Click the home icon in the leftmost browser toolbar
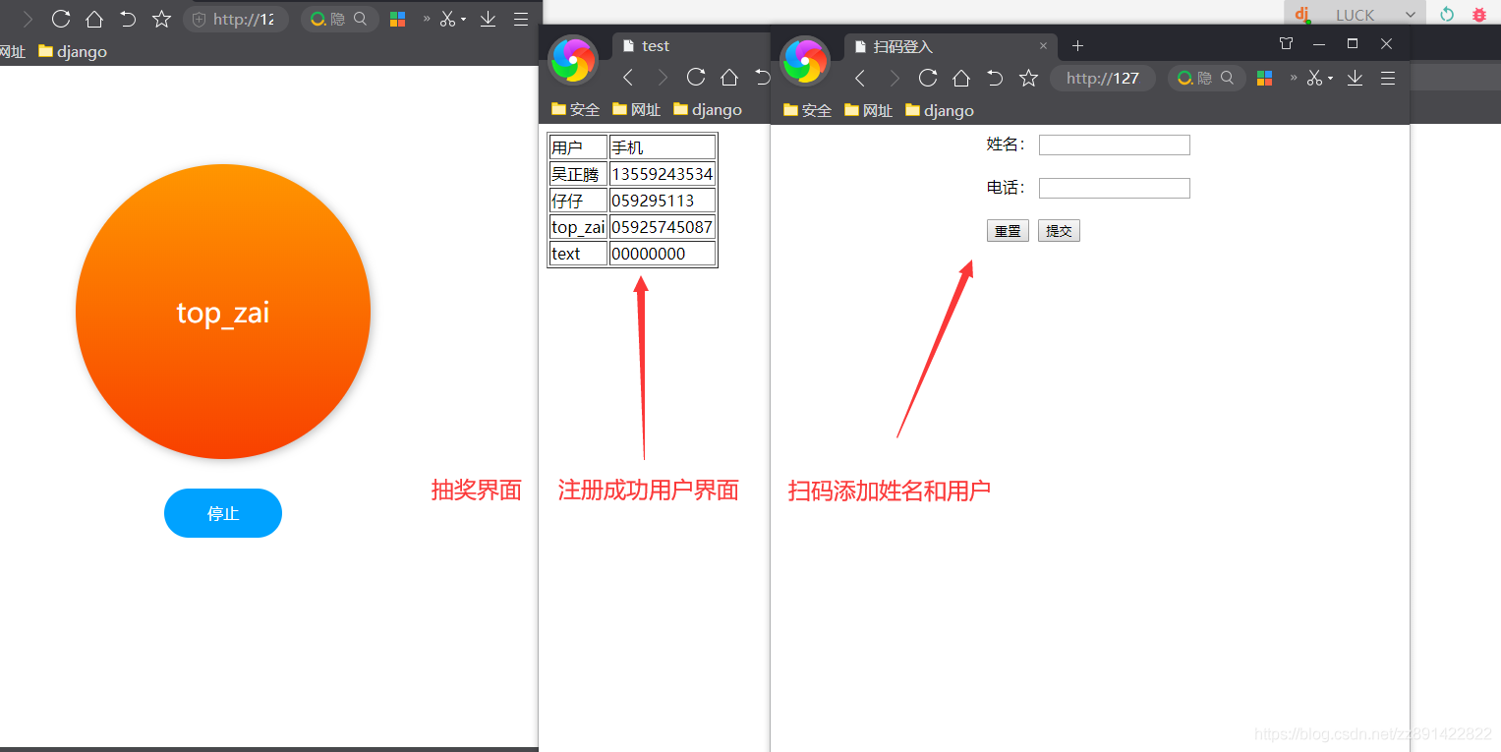Image resolution: width=1501 pixels, height=752 pixels. click(x=93, y=18)
